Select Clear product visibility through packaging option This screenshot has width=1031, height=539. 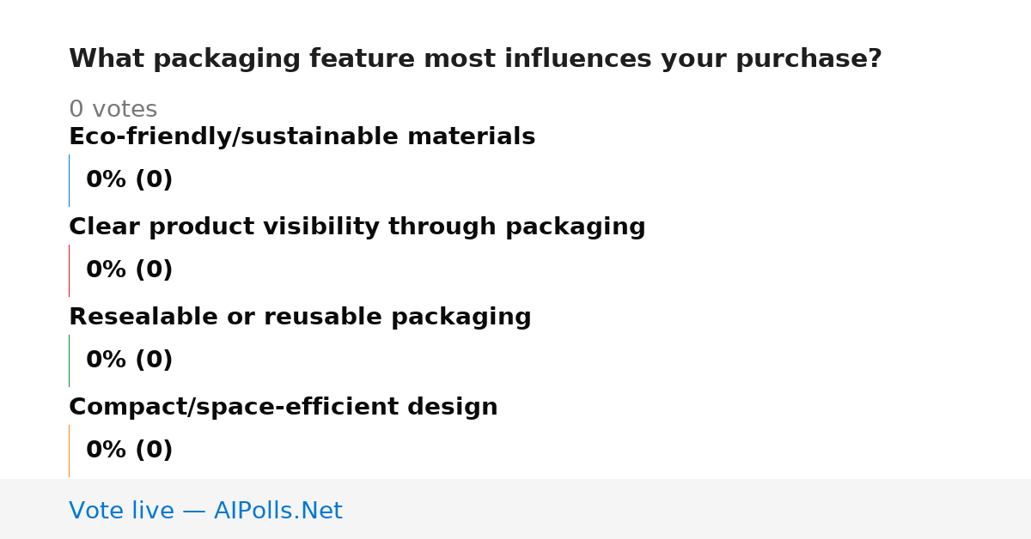(x=357, y=227)
